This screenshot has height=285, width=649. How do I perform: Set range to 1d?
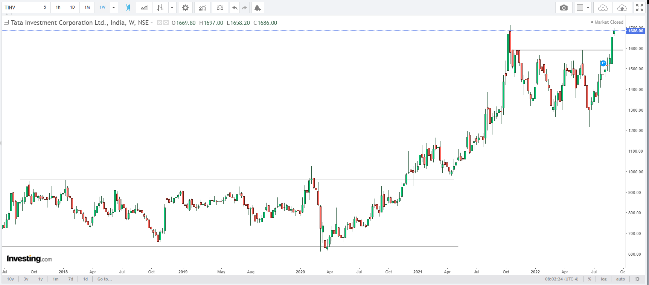(x=85, y=279)
